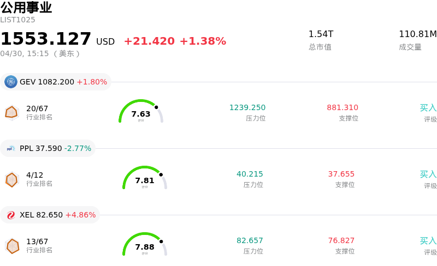Image resolution: width=437 pixels, height=266 pixels.
Task: Click the industry rank badge icon for GEV
Action: [11, 112]
